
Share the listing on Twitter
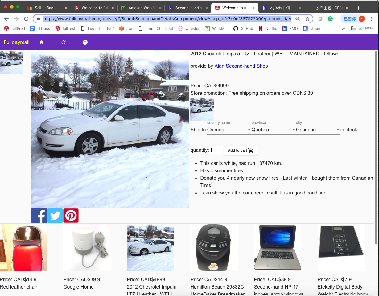55,215
